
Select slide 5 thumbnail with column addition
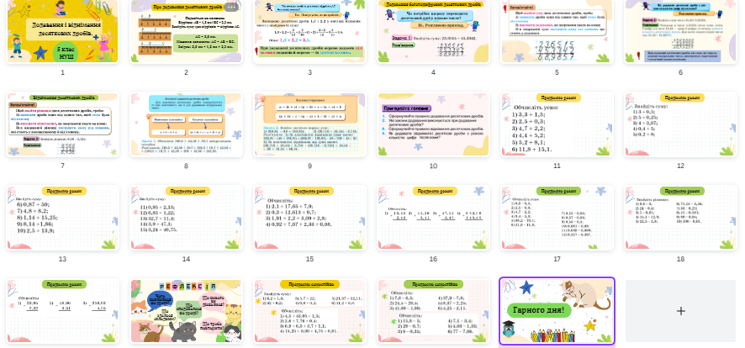pyautogui.click(x=557, y=31)
